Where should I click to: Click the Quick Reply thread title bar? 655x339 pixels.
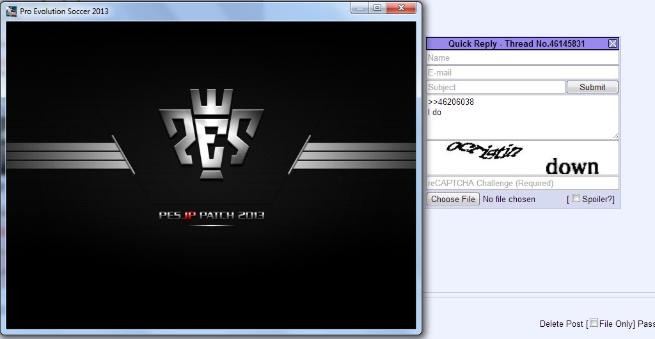pos(517,43)
